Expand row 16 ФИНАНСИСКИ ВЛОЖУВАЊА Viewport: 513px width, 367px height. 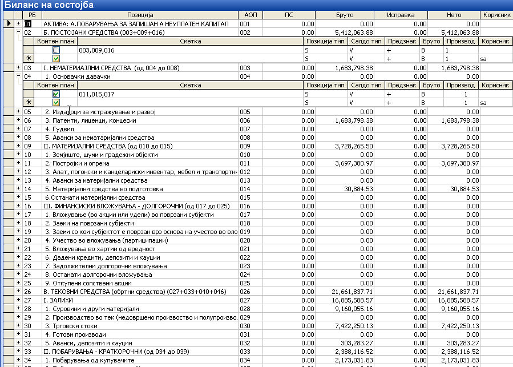point(18,205)
